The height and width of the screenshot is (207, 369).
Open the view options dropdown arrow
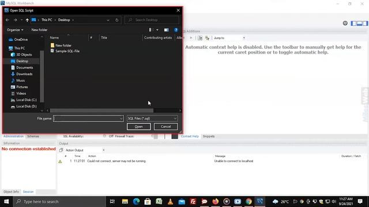point(157,30)
